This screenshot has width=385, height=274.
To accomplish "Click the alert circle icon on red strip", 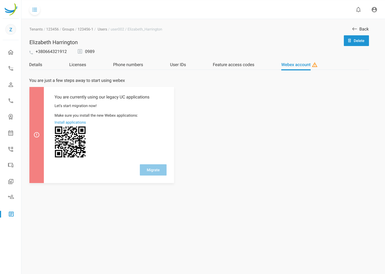I will click(x=37, y=135).
